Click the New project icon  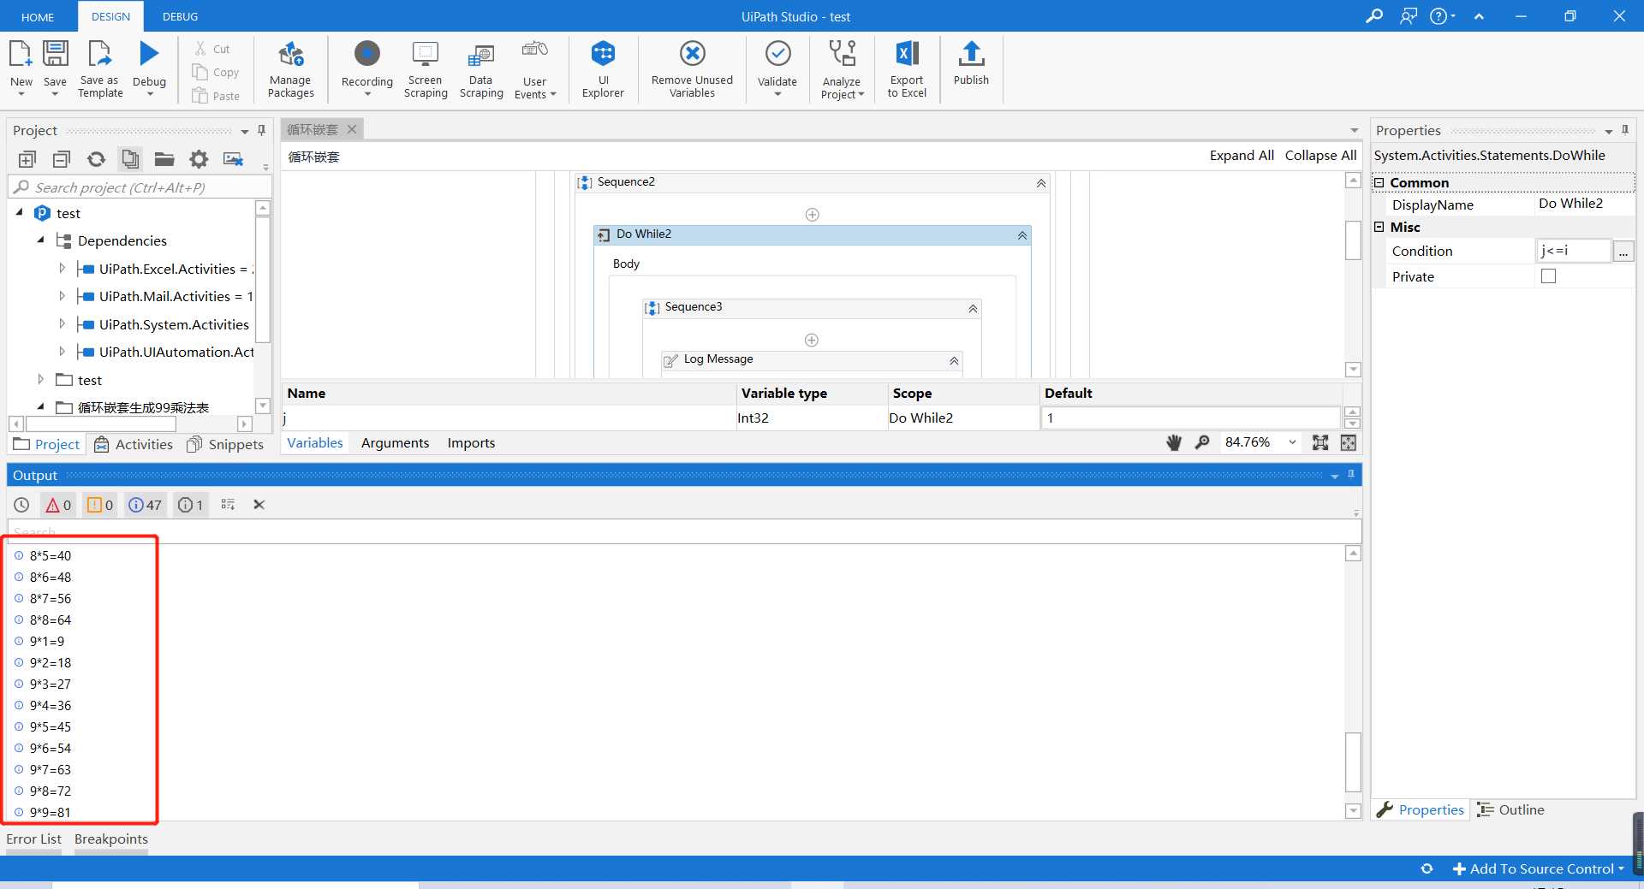pyautogui.click(x=21, y=54)
